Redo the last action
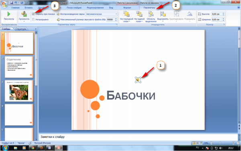The width and height of the screenshot is (241, 151). pos(22,3)
